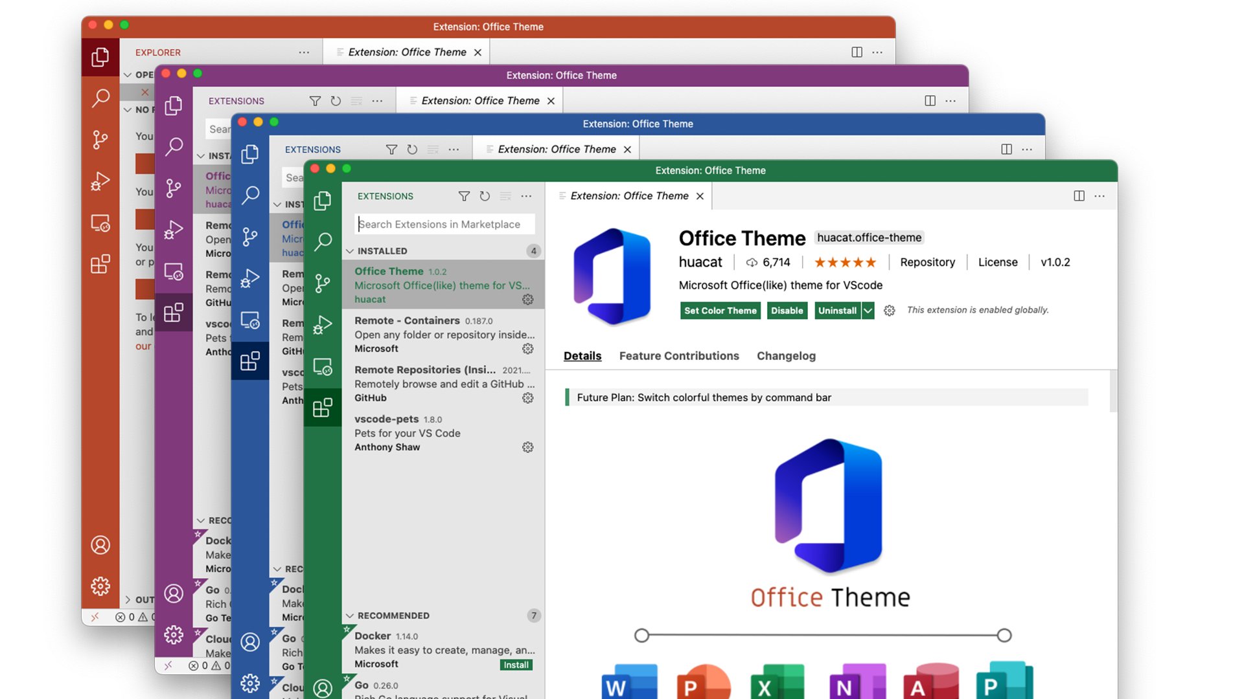Install the Docker extension
Image resolution: width=1244 pixels, height=699 pixels.
(516, 665)
